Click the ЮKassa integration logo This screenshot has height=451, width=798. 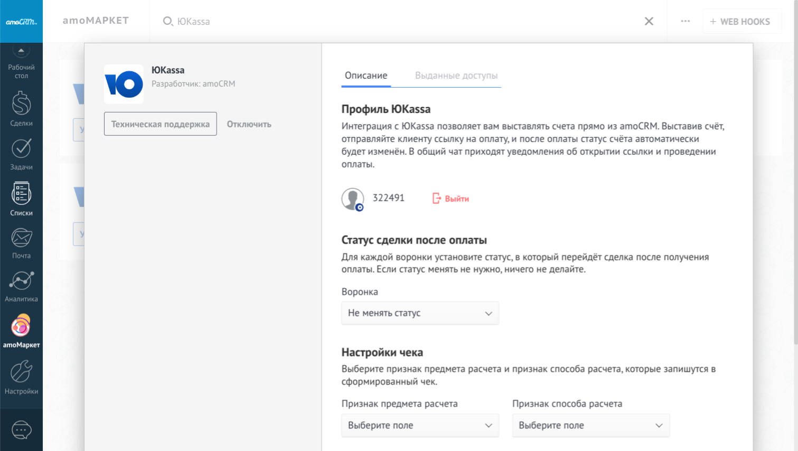click(x=124, y=84)
